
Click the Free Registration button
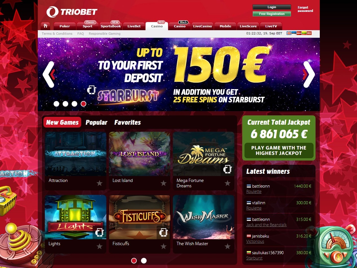(x=272, y=14)
